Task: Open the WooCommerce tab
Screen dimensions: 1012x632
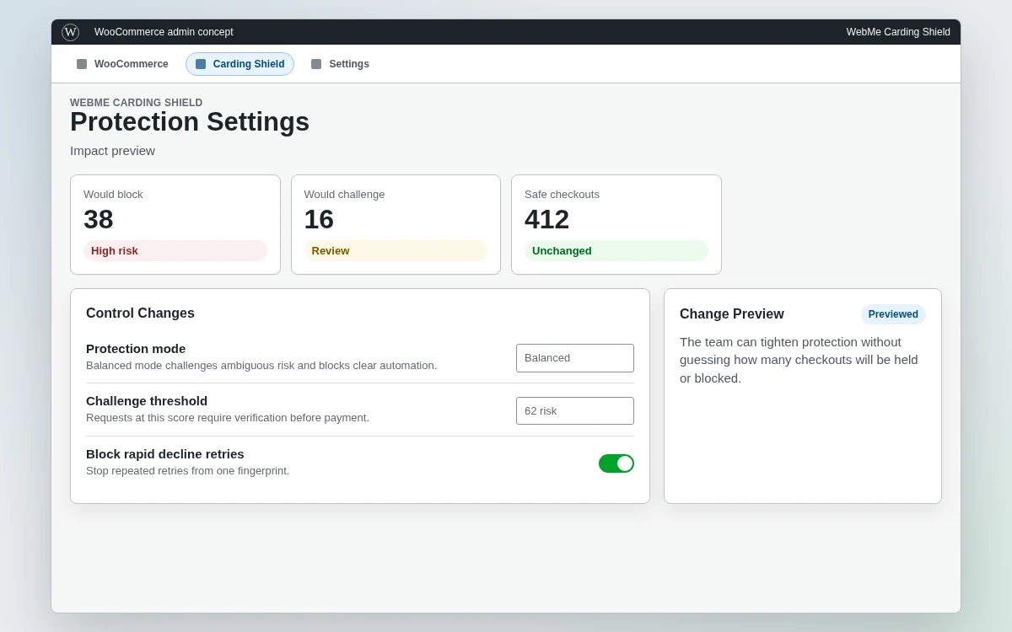Action: click(122, 64)
